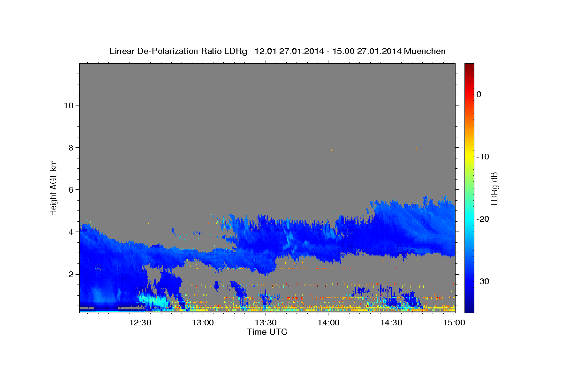Click the 'Muenchen' location in the title

click(426, 51)
